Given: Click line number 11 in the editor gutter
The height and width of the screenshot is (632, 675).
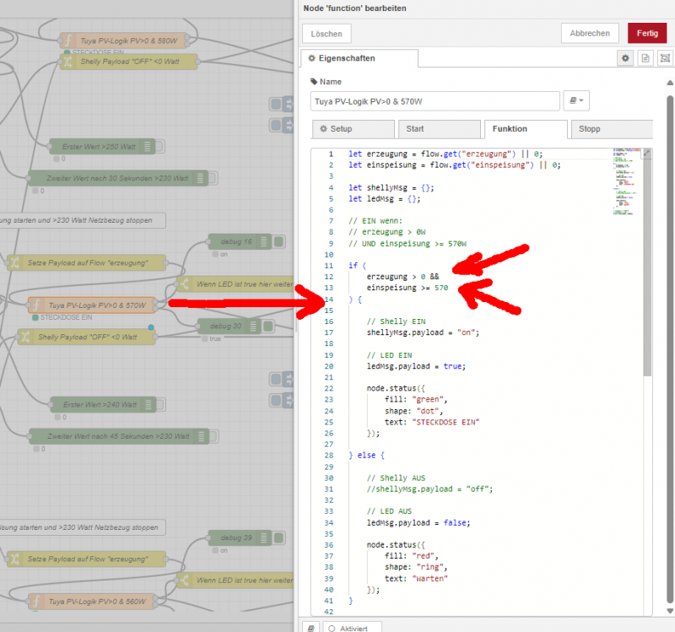Looking at the screenshot, I should pyautogui.click(x=328, y=266).
